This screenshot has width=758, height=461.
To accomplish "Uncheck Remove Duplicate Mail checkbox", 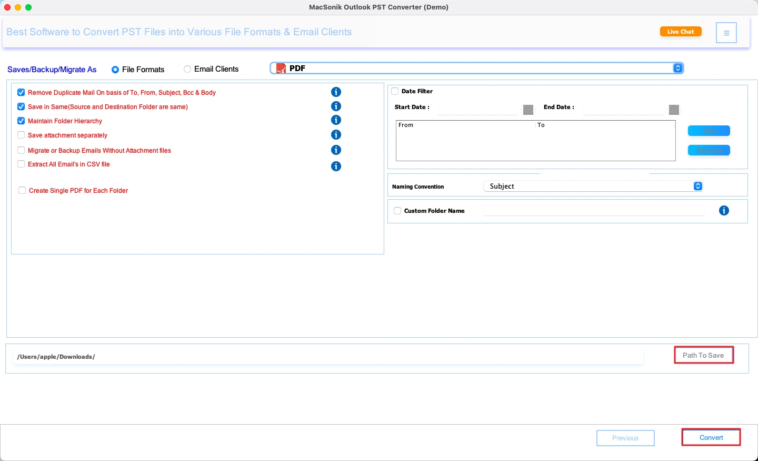I will (x=21, y=92).
